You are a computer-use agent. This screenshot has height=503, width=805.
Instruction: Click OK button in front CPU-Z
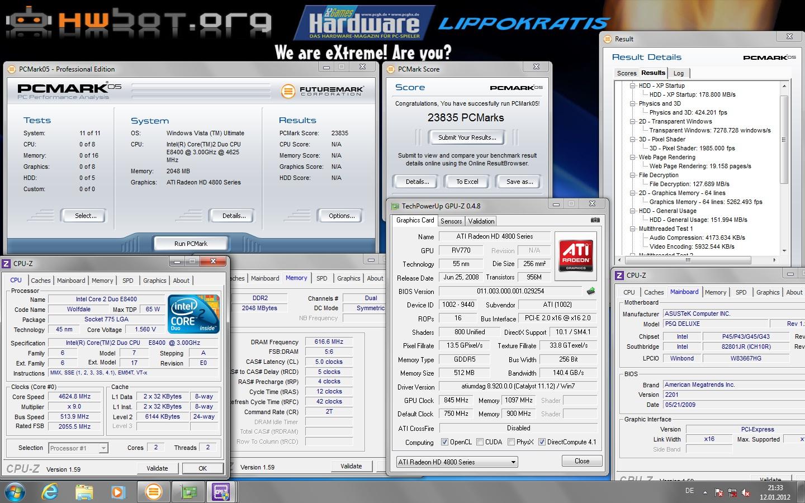pyautogui.click(x=202, y=468)
